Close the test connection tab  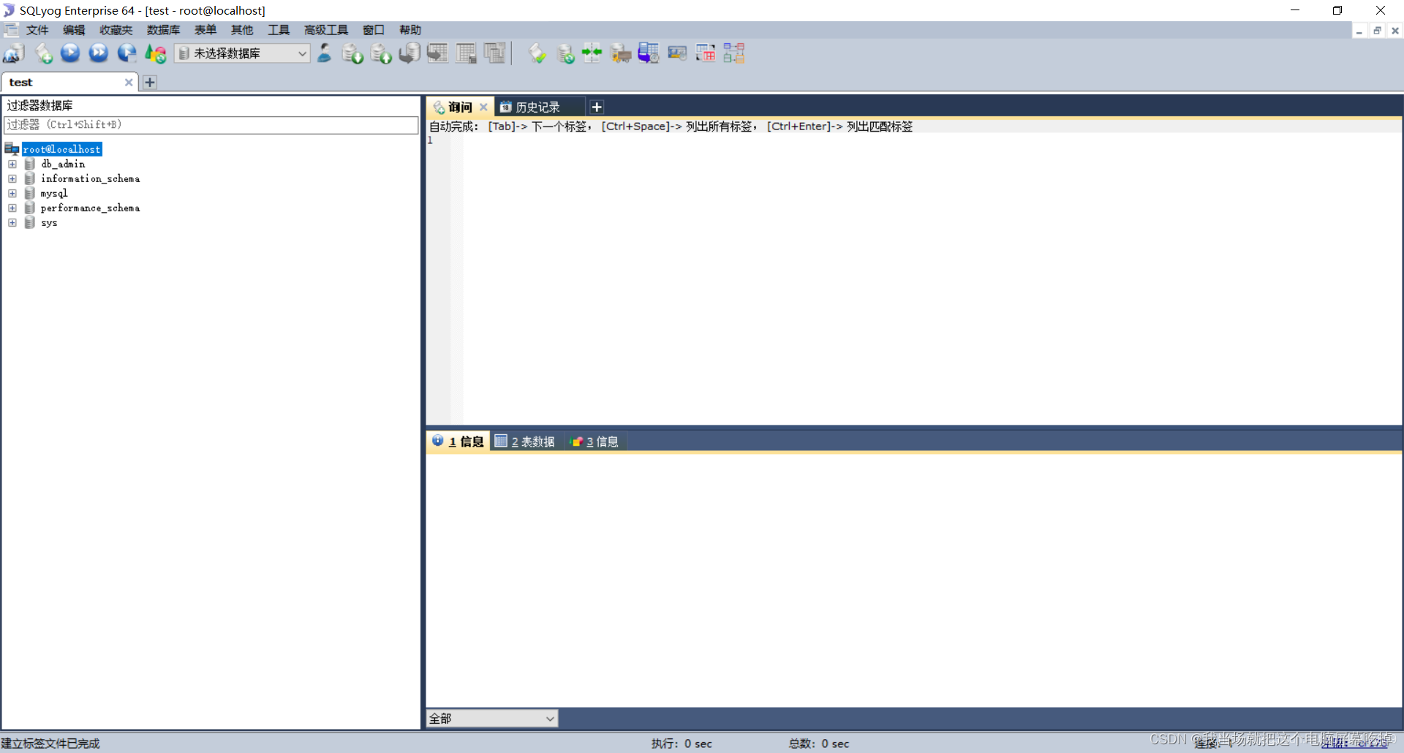tap(129, 83)
